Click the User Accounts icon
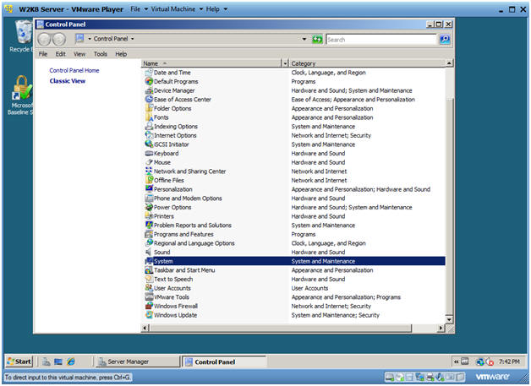 pyautogui.click(x=149, y=288)
